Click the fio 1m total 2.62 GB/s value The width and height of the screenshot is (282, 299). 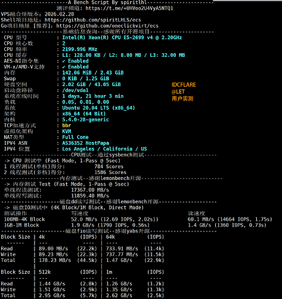[119, 295]
